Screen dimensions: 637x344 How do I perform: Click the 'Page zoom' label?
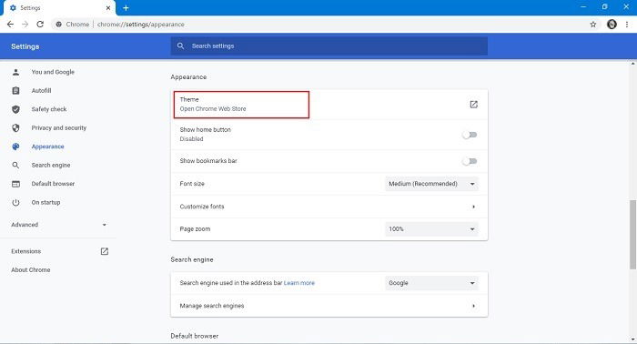point(195,229)
